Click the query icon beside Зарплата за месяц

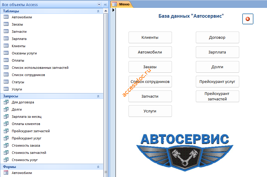pyautogui.click(x=6, y=117)
